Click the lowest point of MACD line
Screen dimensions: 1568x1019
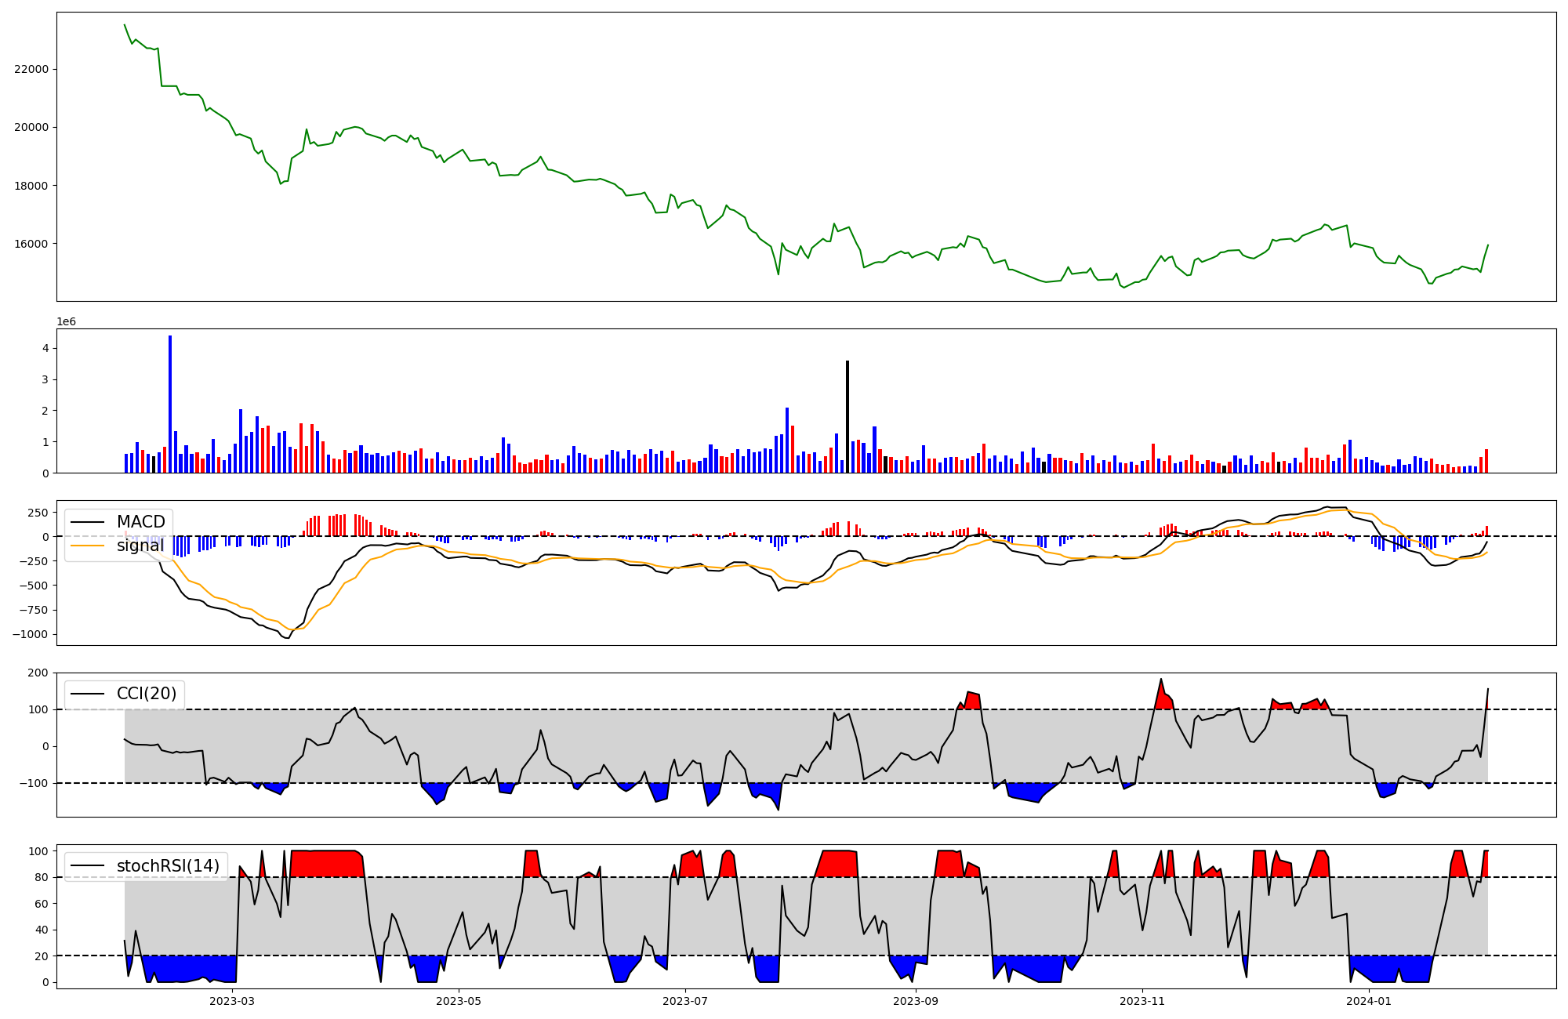[x=286, y=637]
